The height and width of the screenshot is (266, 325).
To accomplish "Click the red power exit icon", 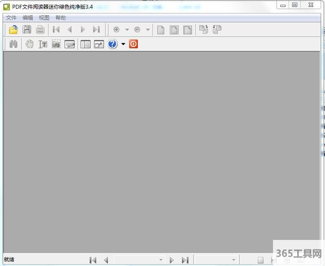I will pos(133,44).
